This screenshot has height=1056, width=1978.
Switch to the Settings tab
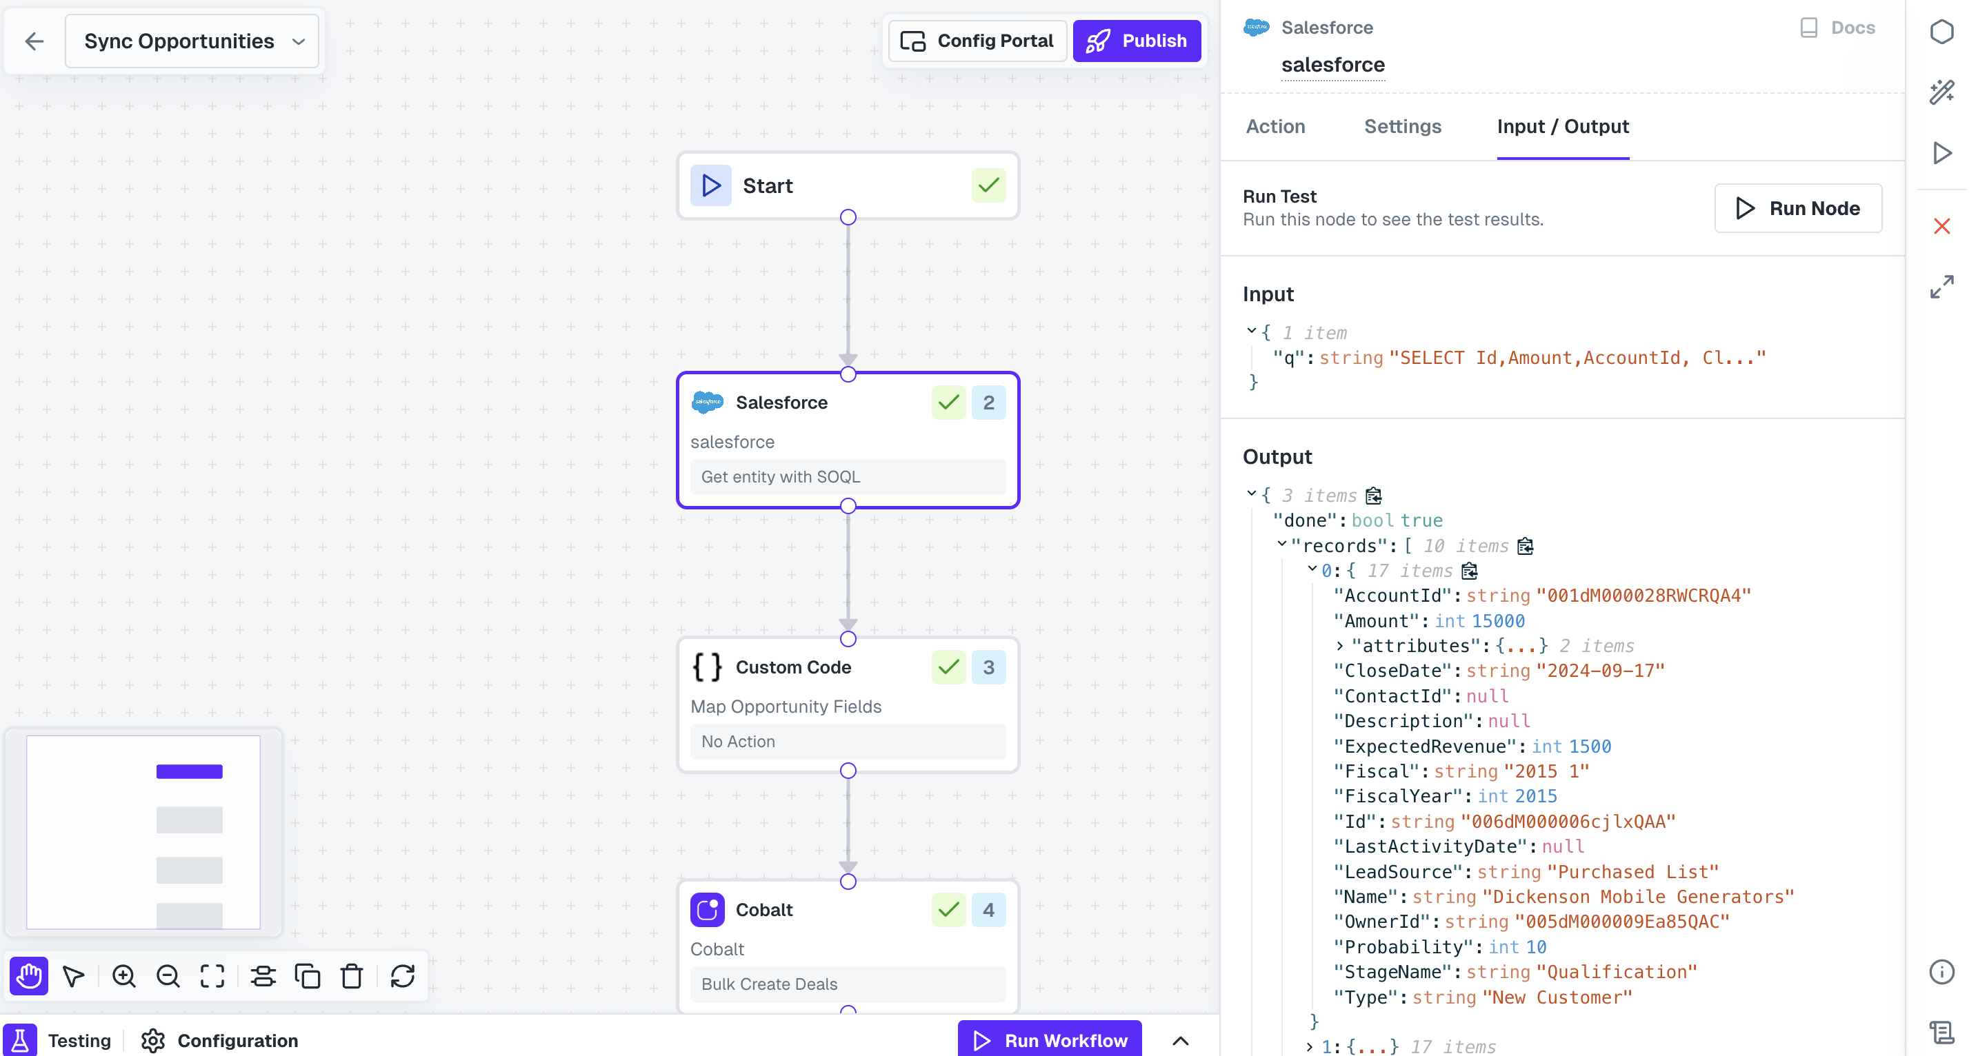coord(1402,127)
